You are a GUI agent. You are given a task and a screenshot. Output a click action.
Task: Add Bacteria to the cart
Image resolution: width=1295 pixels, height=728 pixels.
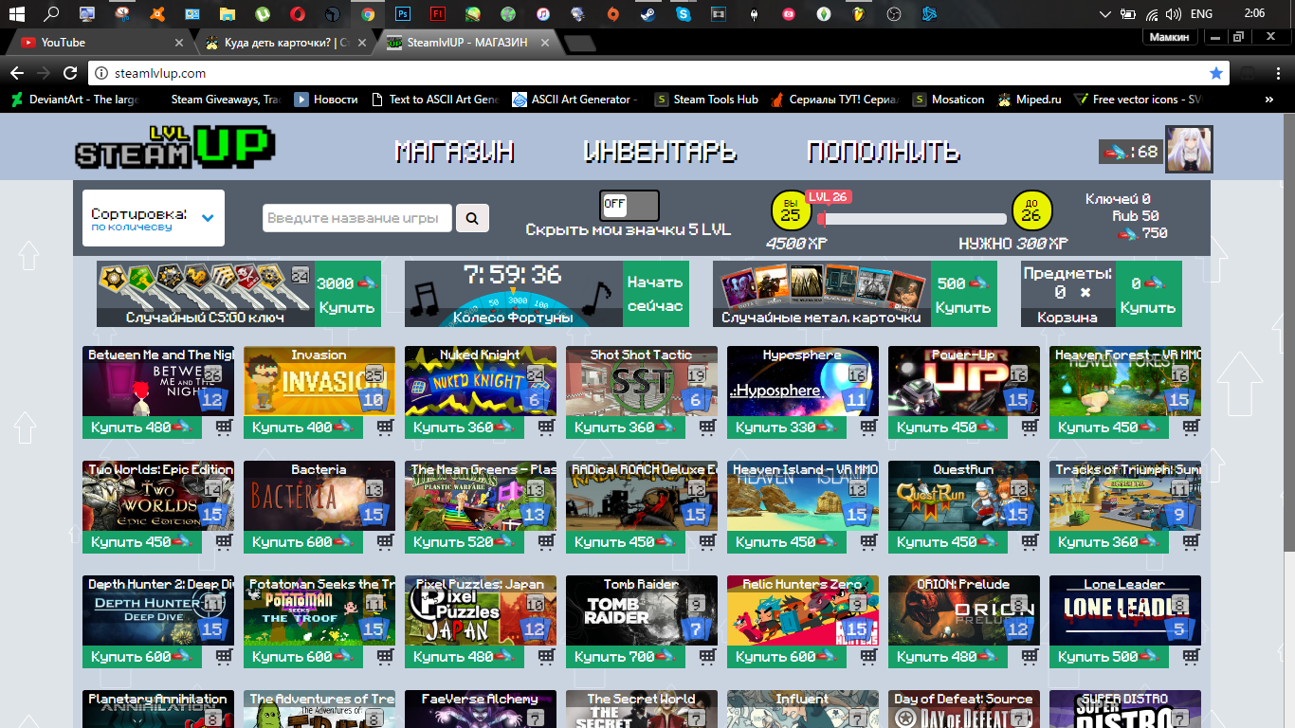(x=385, y=542)
